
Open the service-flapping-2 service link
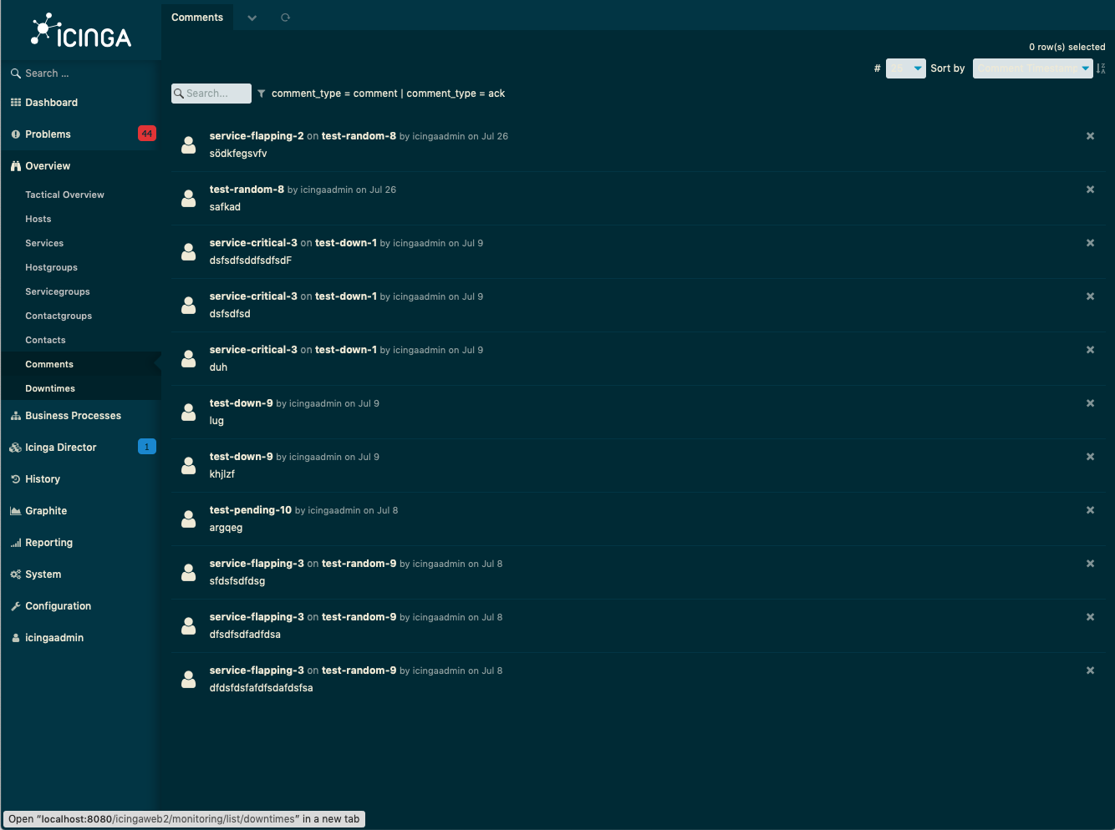point(257,136)
